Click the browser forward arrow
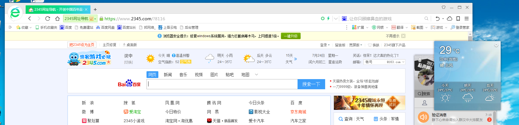 (39, 19)
